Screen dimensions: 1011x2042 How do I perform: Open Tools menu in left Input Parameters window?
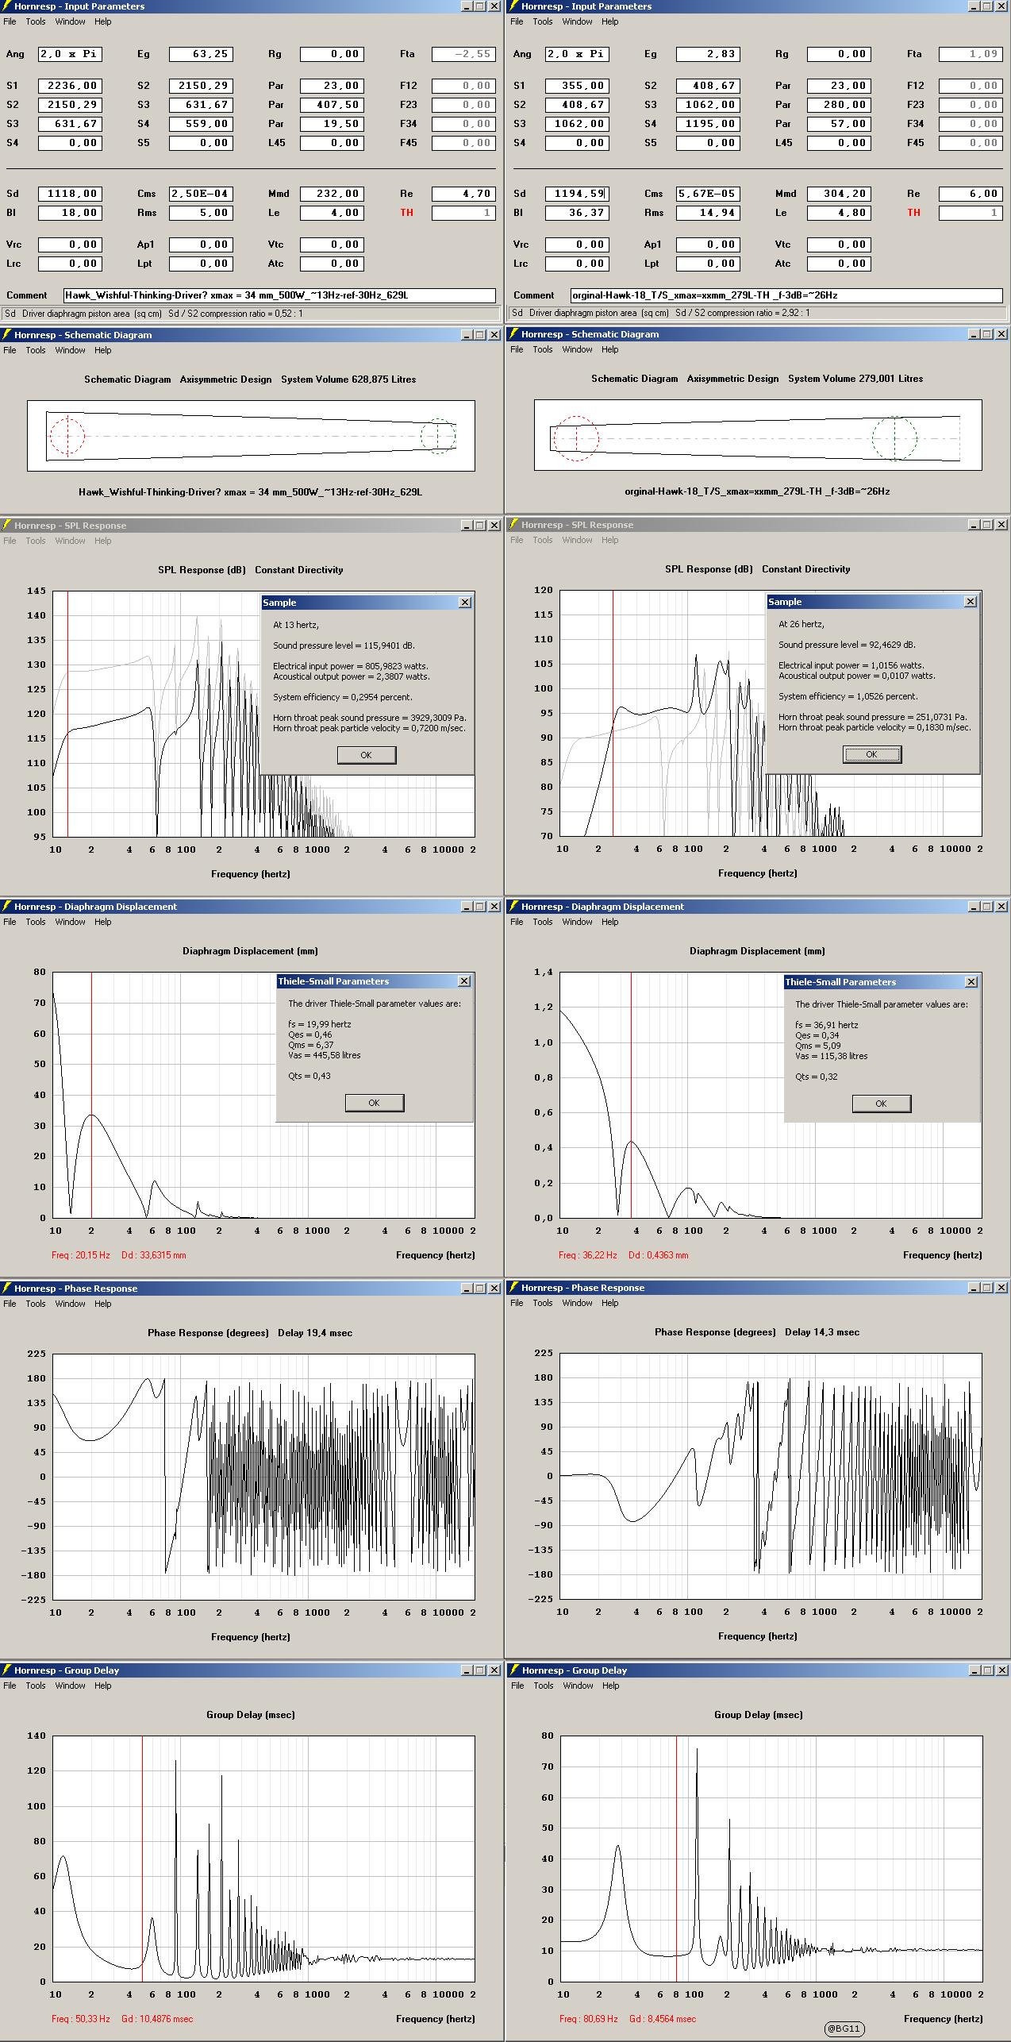click(x=36, y=21)
